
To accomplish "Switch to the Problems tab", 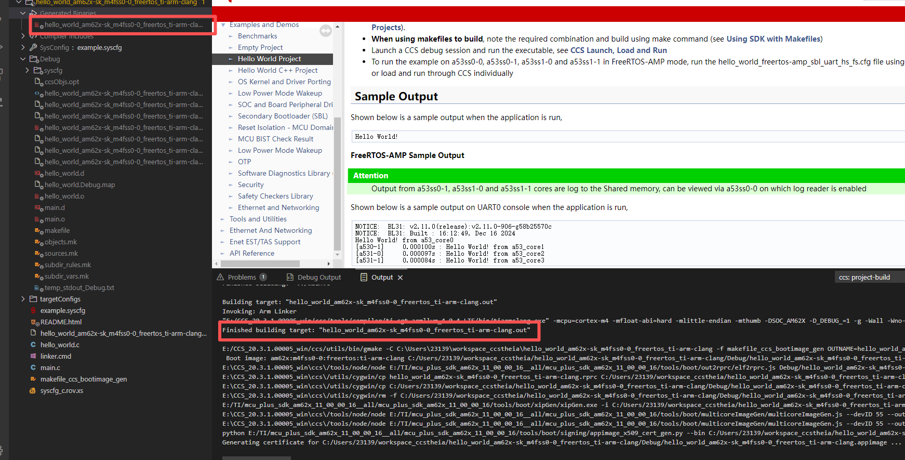I will [x=242, y=277].
